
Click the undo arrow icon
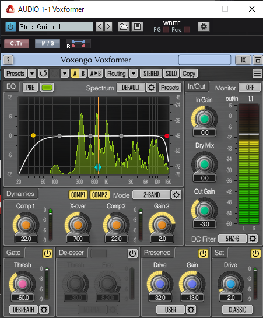coord(43,74)
